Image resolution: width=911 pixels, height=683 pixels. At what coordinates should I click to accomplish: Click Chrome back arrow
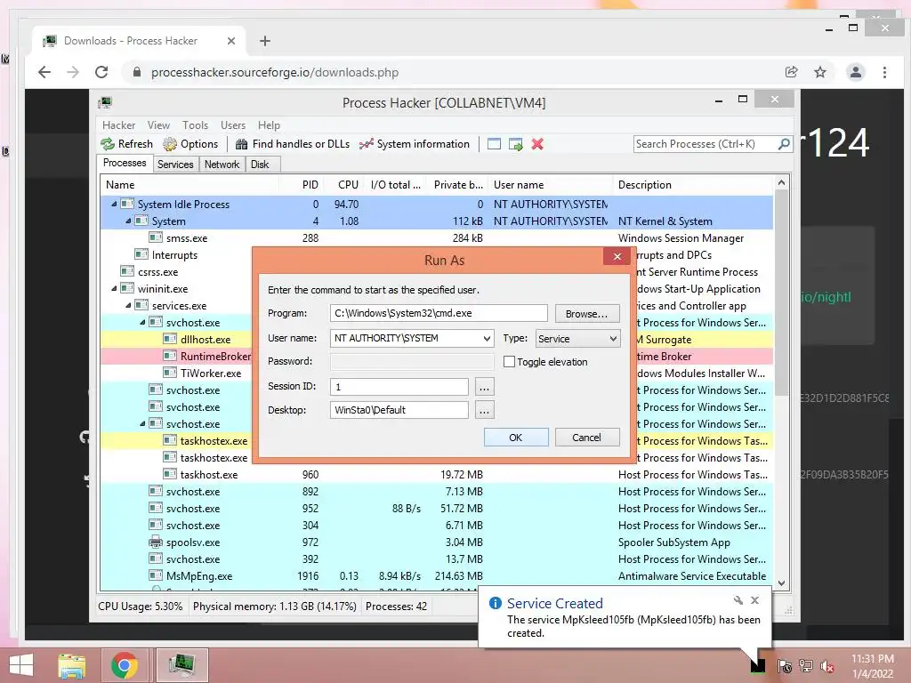pyautogui.click(x=44, y=72)
